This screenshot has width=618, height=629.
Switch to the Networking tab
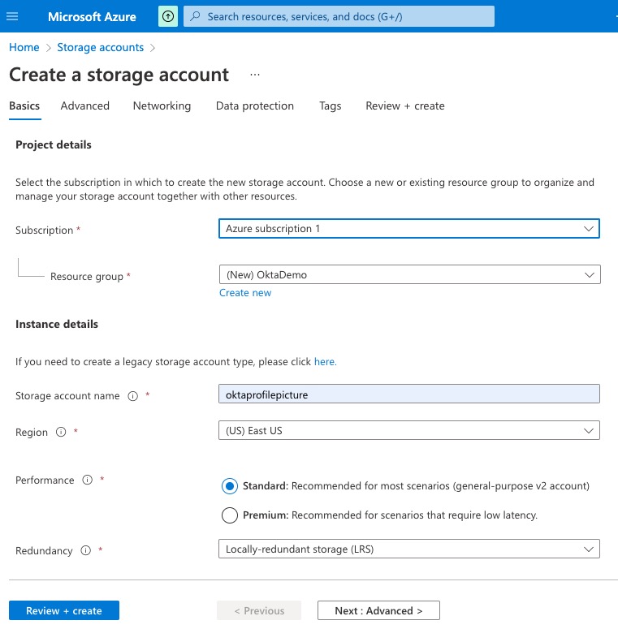pyautogui.click(x=162, y=106)
